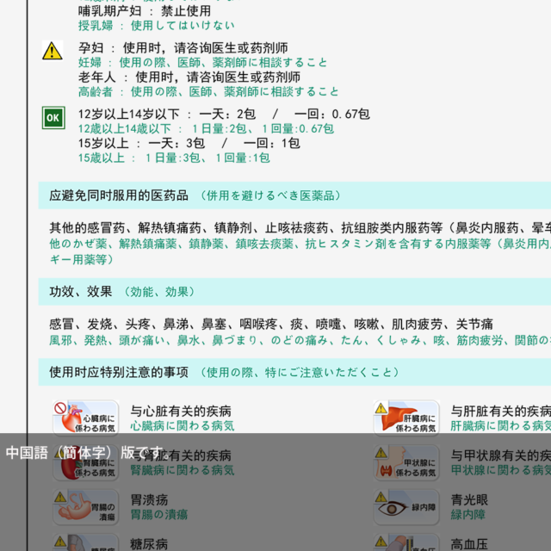Click the 与心脏有关的疾病 text label

(181, 412)
